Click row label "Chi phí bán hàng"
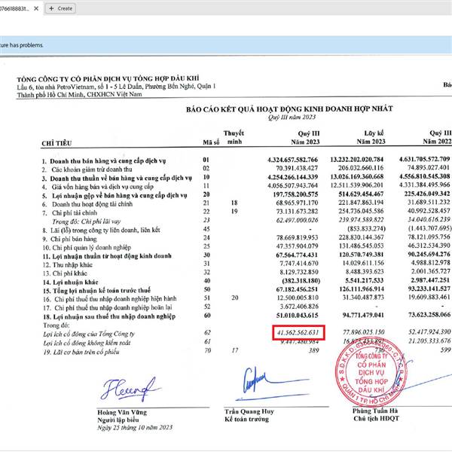 click(74, 239)
